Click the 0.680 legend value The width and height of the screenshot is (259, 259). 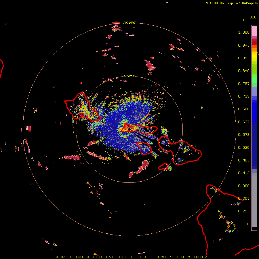pos(244,109)
